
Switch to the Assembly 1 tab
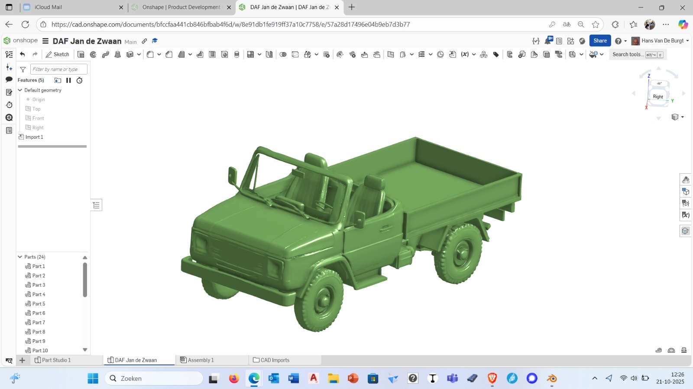click(x=201, y=360)
